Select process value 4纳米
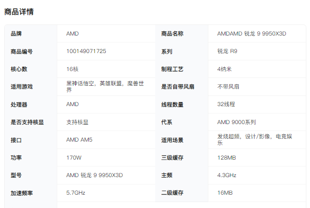Viewport: 310px width, 208px height. pyautogui.click(x=225, y=69)
